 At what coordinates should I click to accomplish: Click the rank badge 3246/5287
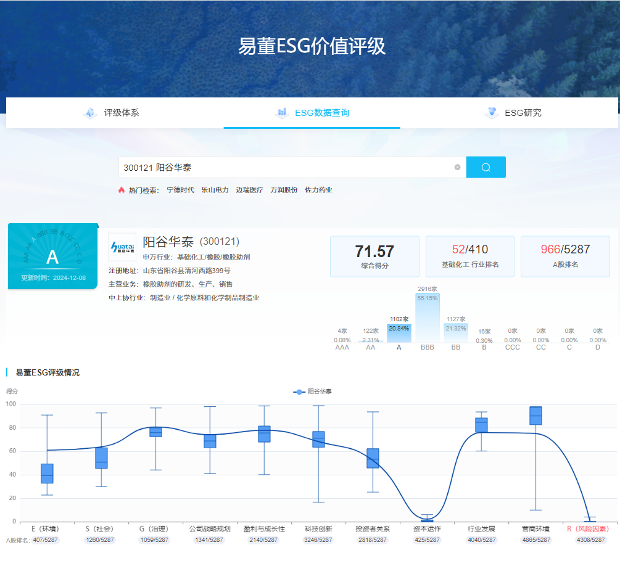(x=318, y=540)
